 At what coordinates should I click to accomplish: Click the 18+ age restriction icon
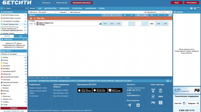(x=167, y=81)
